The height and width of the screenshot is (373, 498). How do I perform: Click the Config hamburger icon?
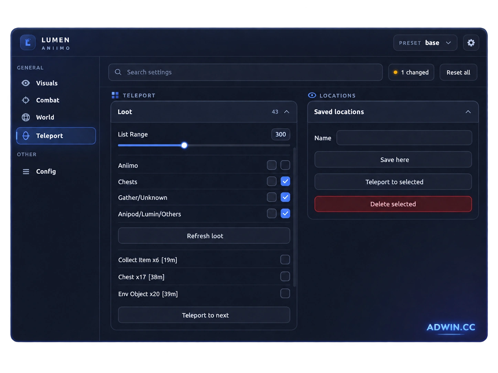pos(26,171)
